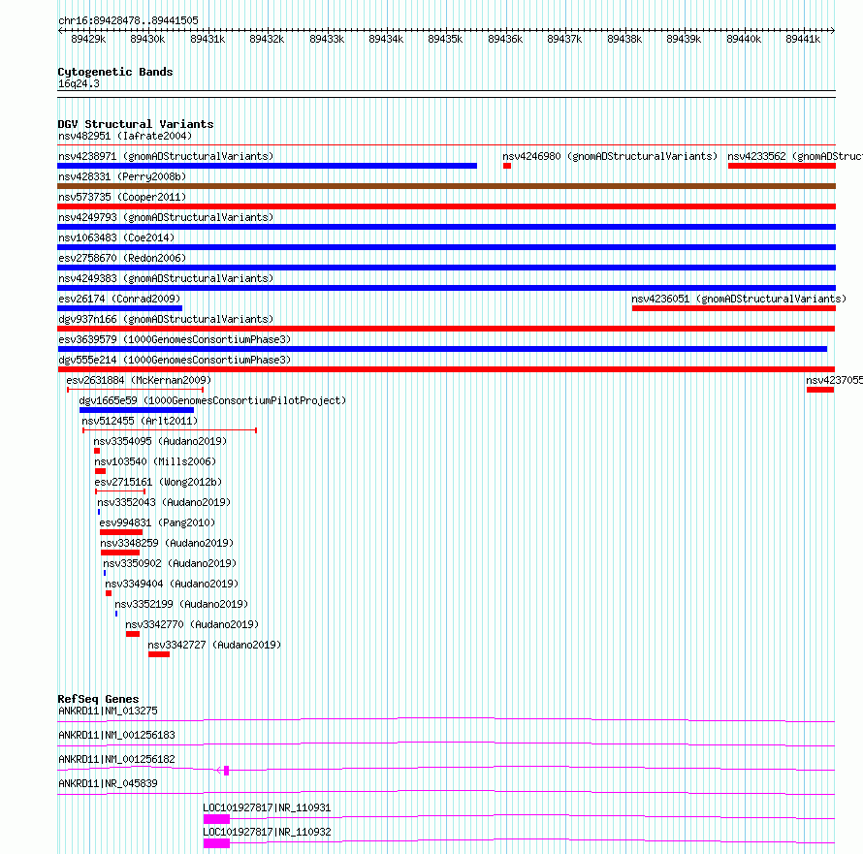The image size is (863, 854).
Task: Click the ANKRD11 NM_001256182 exon block
Action: [x=226, y=771]
